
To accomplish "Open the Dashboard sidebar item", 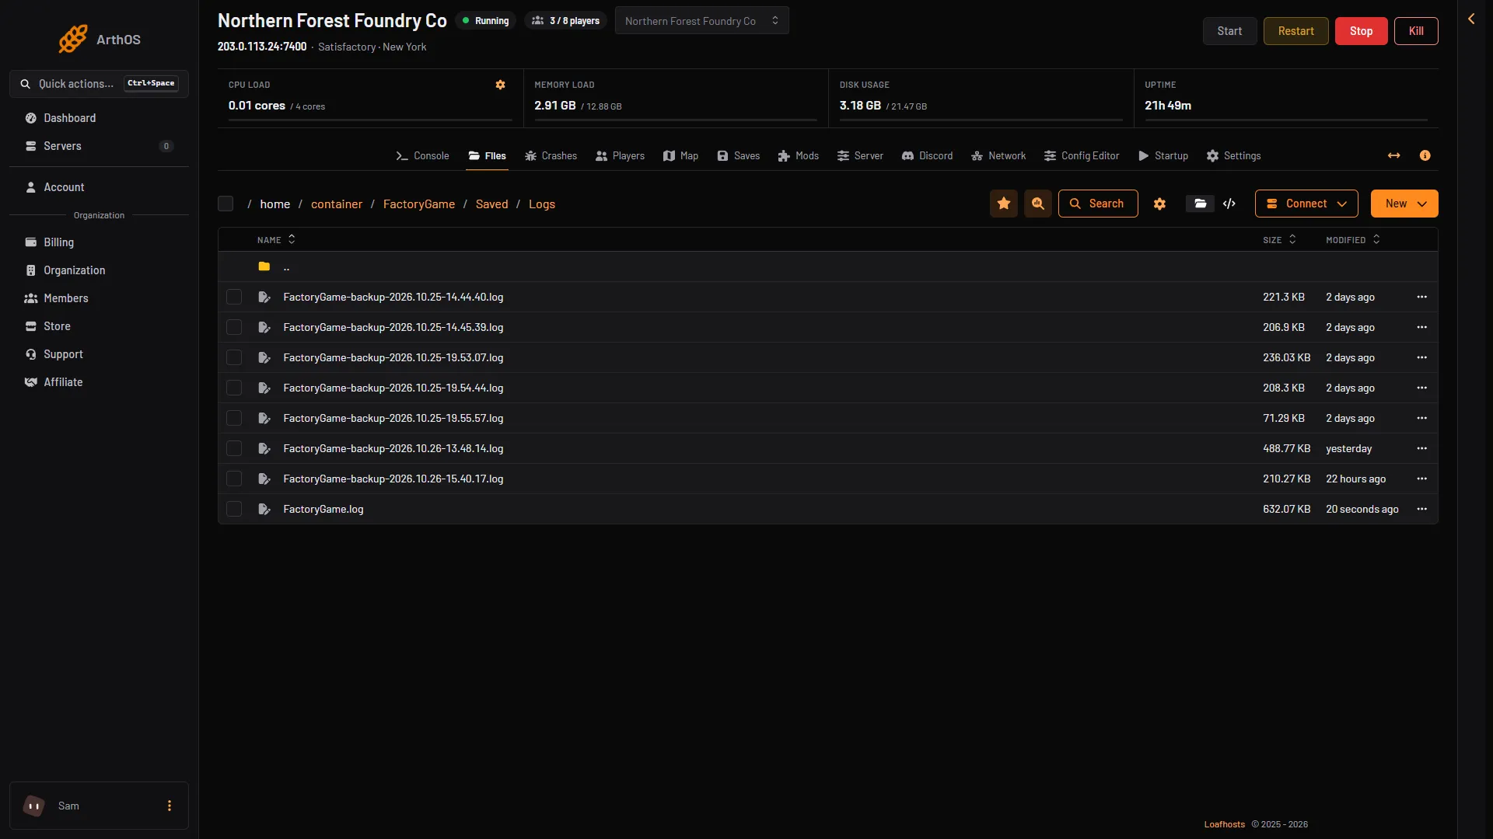I will [99, 118].
